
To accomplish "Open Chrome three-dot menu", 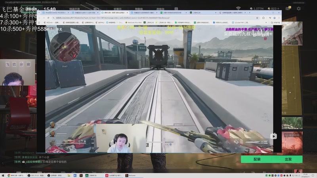I will click(279, 18).
